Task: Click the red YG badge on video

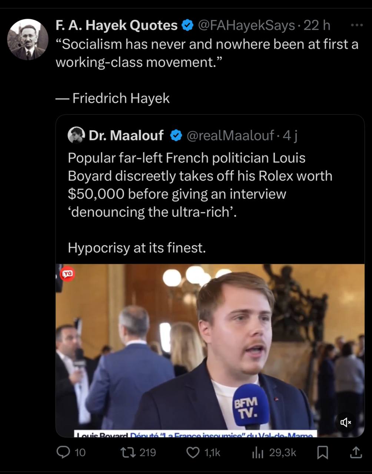Action: (x=68, y=274)
